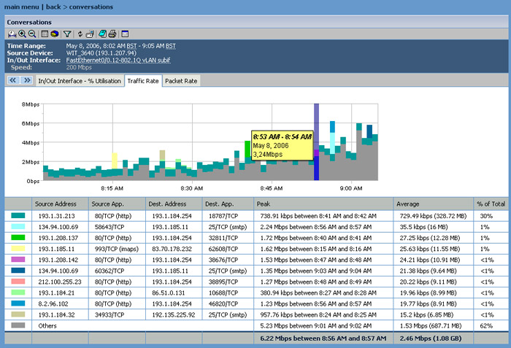Click blue swatch for 8.2.96.102
Screen dimensions: 511x348
pyautogui.click(x=18, y=303)
